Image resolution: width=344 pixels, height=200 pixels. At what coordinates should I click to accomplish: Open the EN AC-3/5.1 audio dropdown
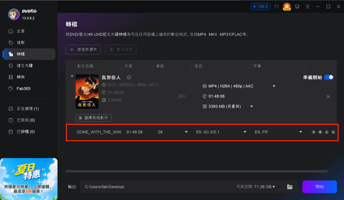click(x=245, y=132)
